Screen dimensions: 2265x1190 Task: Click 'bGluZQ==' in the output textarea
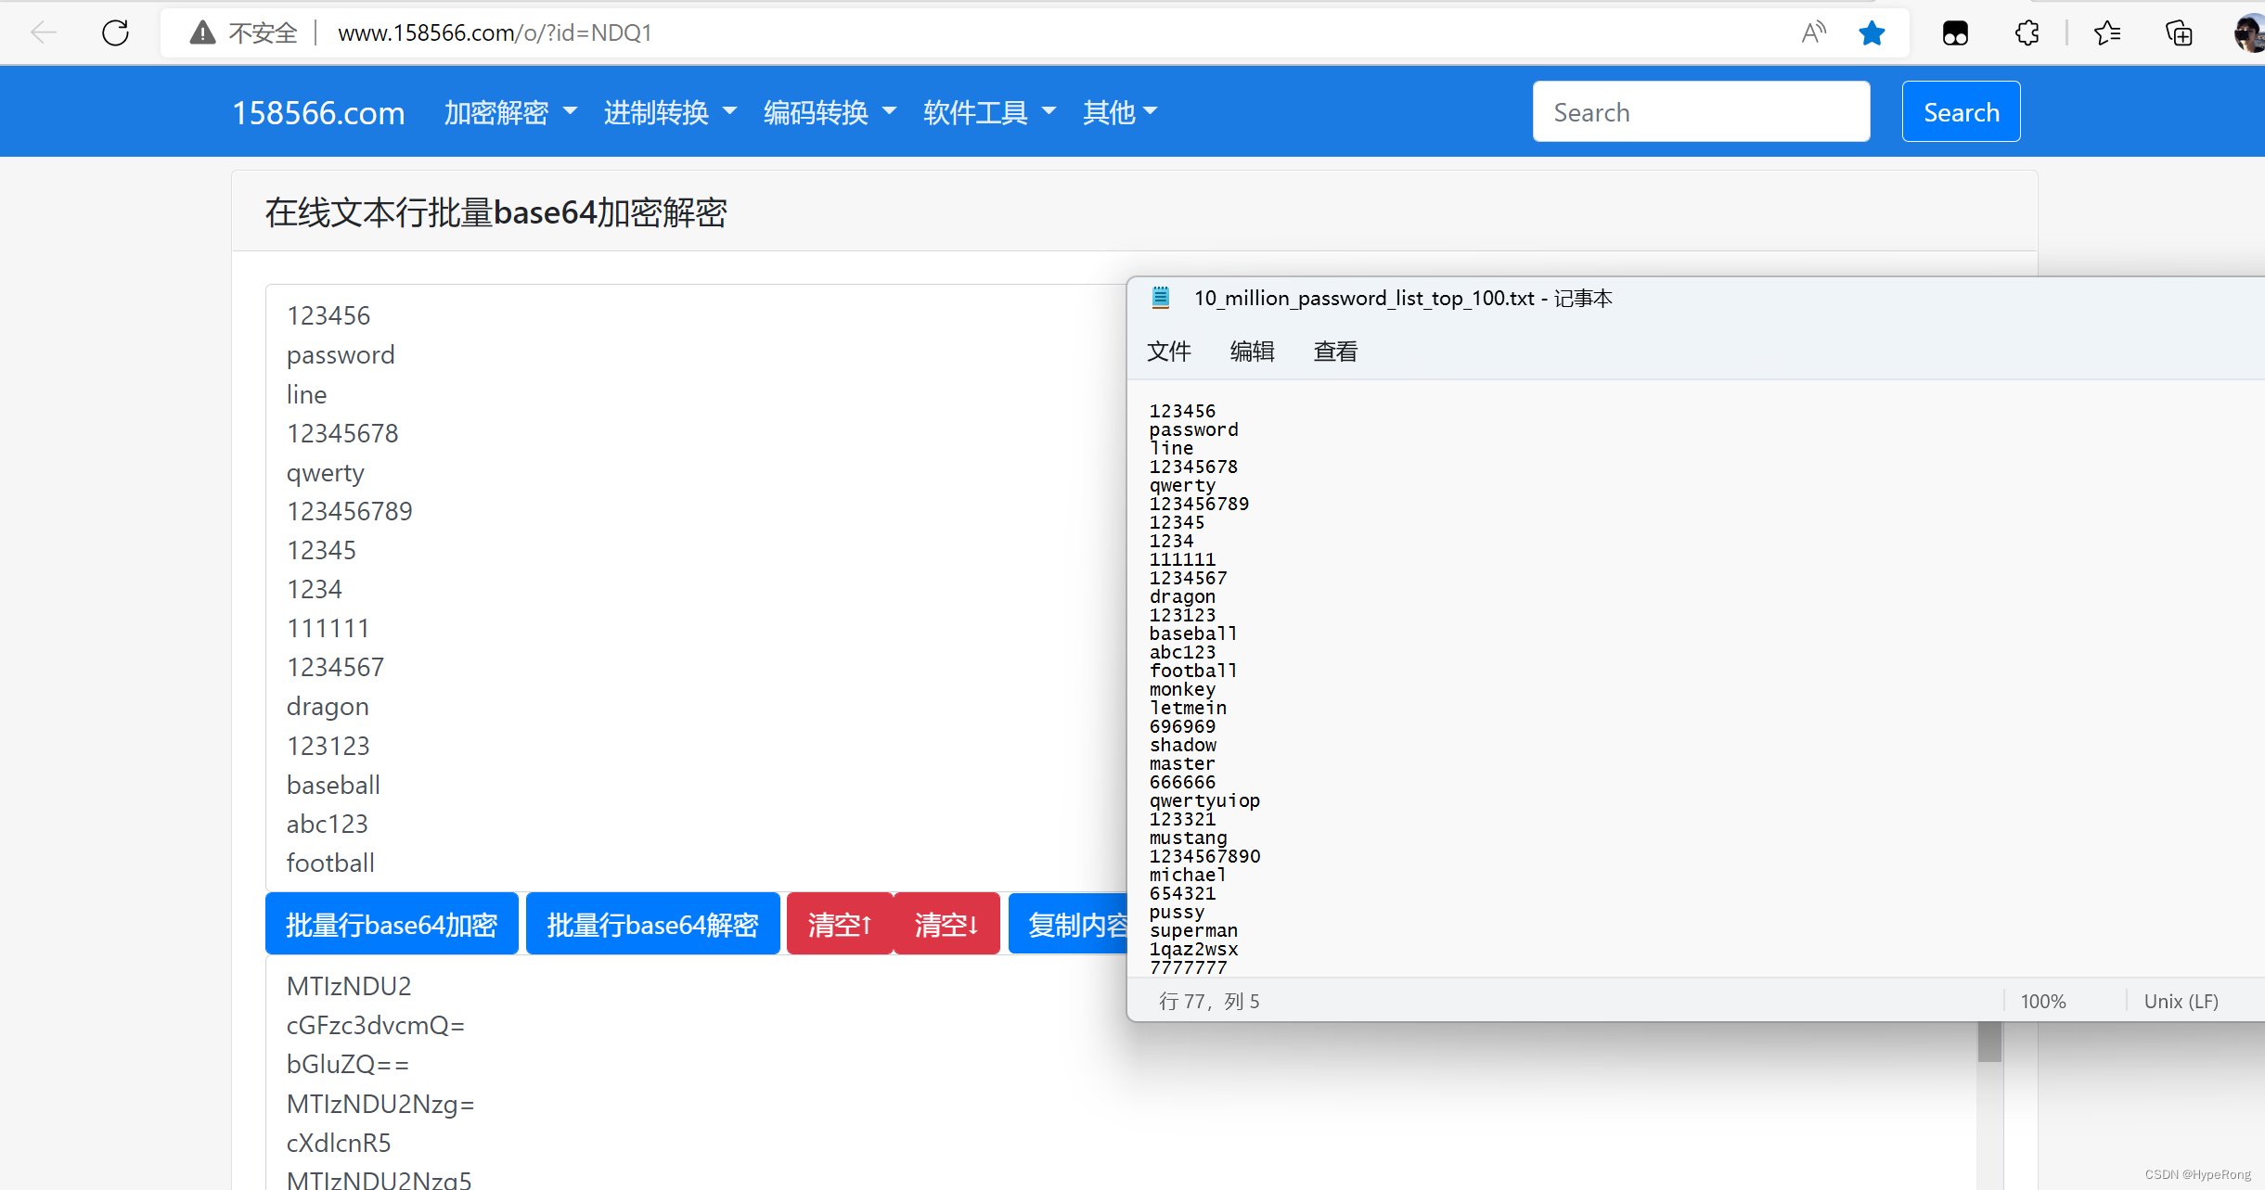pos(348,1064)
